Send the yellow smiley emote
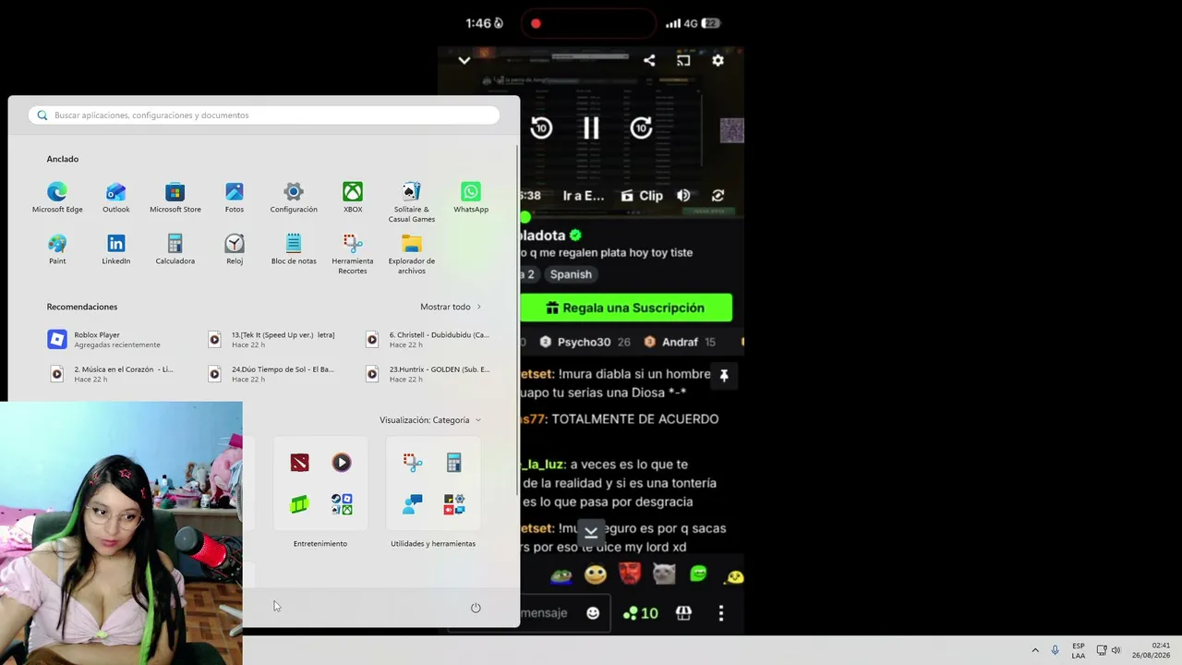 pos(596,574)
